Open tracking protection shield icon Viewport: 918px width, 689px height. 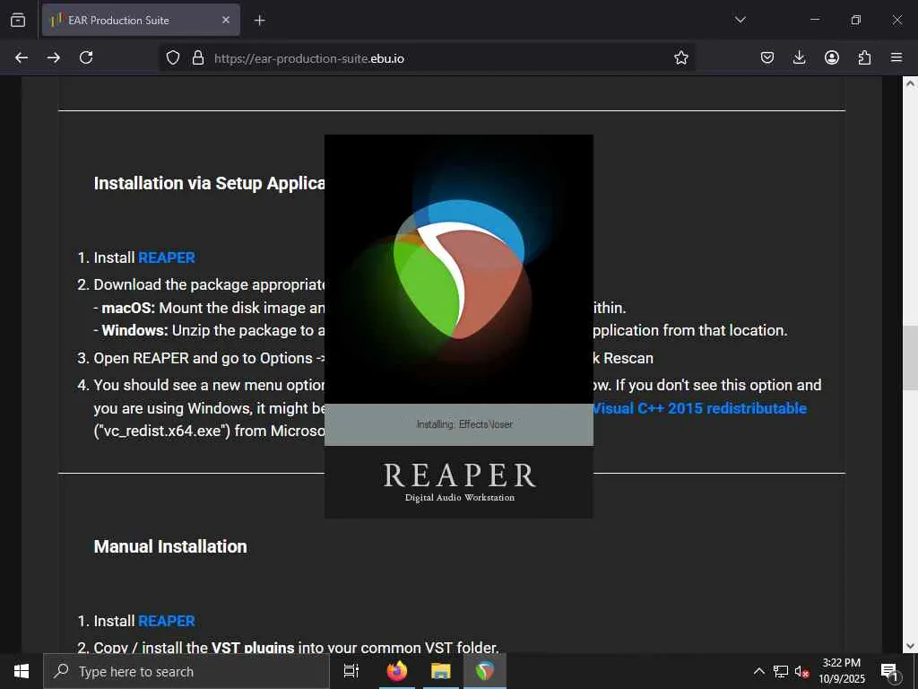173,57
